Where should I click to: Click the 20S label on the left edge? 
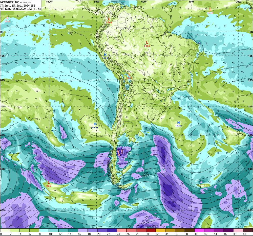tap(3, 80)
